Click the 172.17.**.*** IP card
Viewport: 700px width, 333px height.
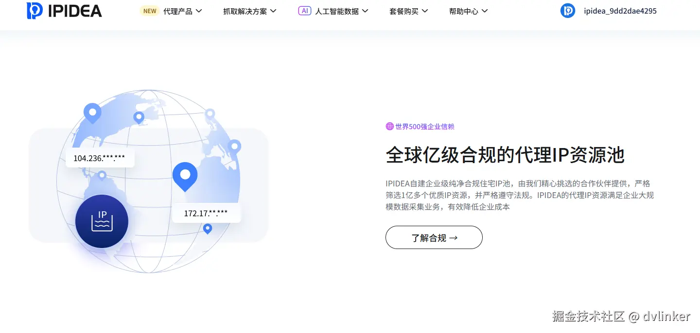coord(206,213)
